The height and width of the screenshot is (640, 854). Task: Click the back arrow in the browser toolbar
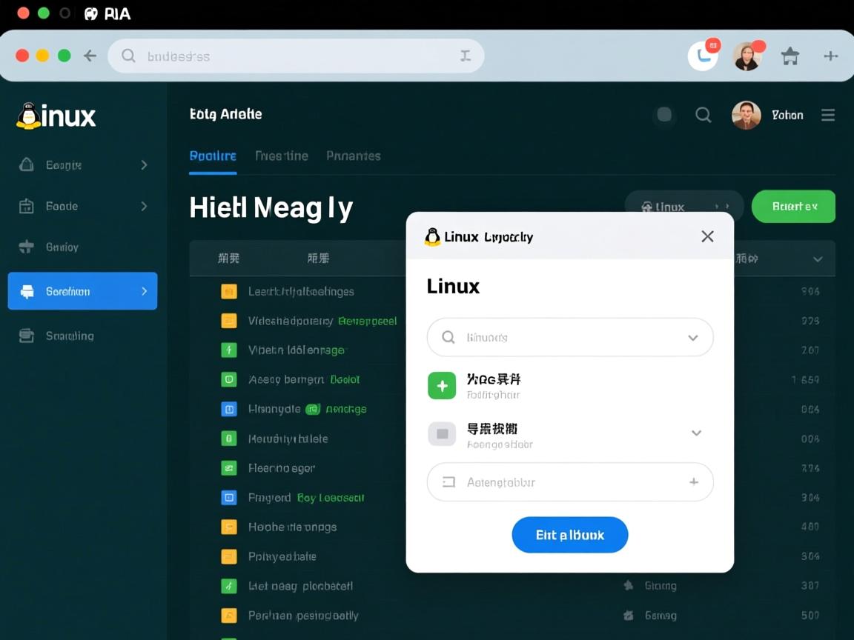pyautogui.click(x=90, y=56)
